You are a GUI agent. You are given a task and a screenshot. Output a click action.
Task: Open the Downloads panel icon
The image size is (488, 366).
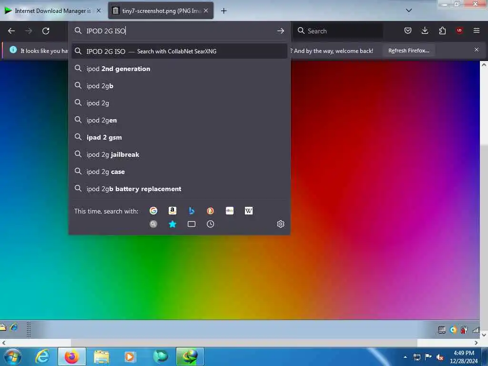425,30
